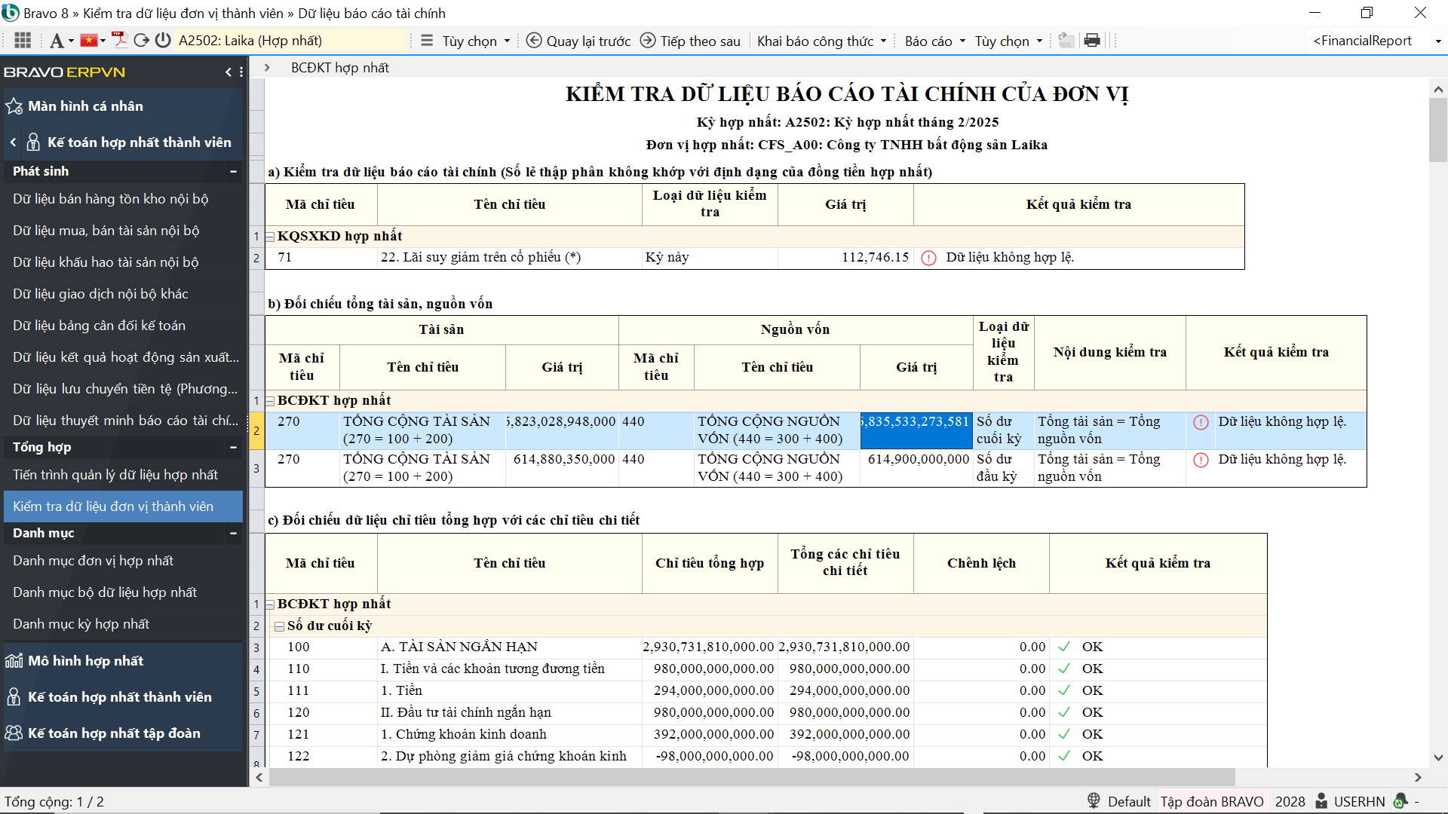Screen dimensions: 1448x814
Task: Open the Khai báo công thức menu
Action: [x=821, y=41]
